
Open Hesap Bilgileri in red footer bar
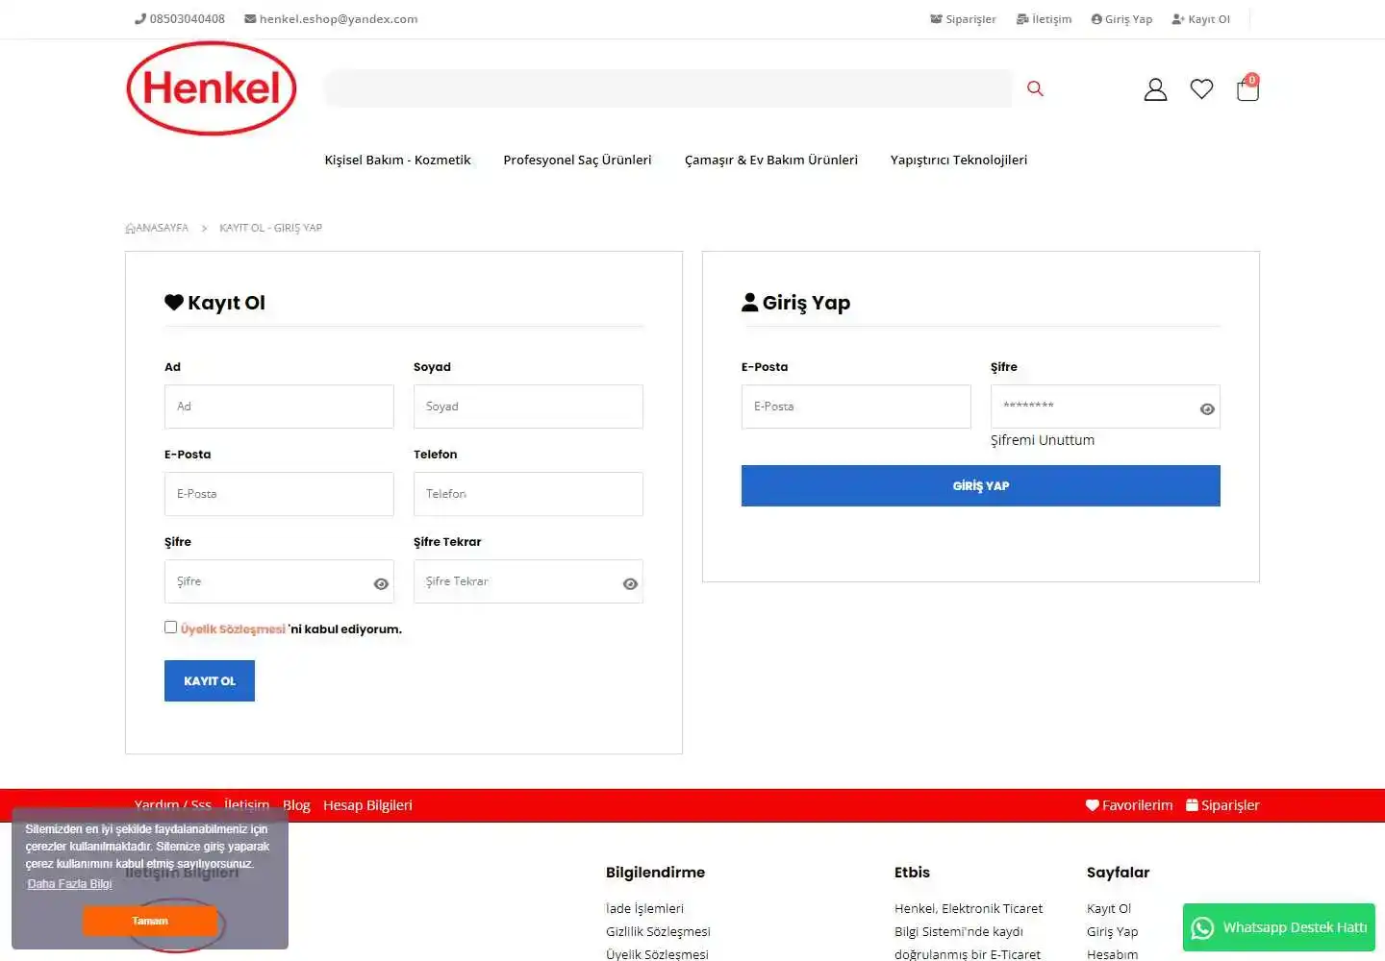pyautogui.click(x=367, y=805)
